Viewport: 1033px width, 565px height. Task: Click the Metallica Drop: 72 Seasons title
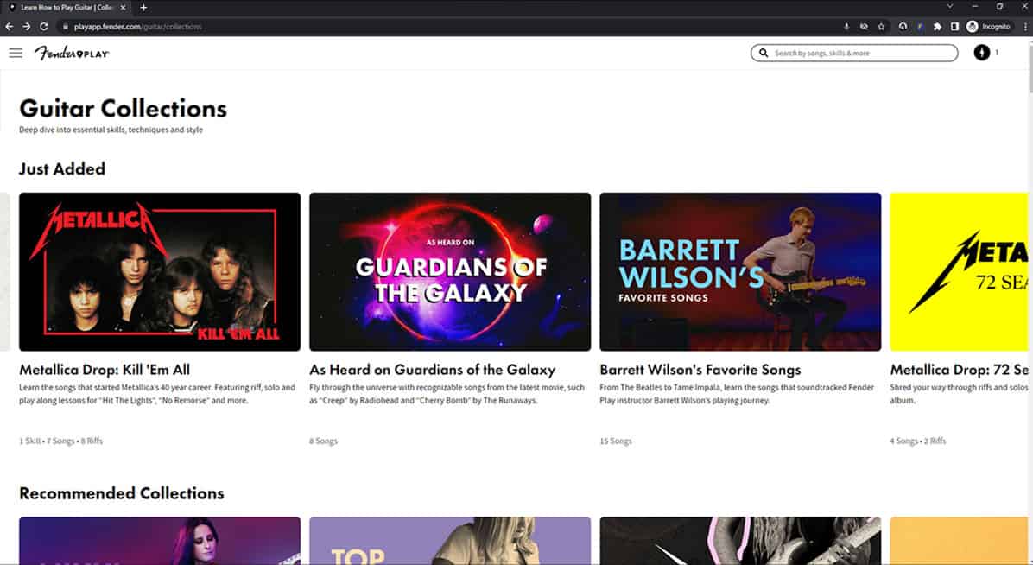[x=960, y=370]
